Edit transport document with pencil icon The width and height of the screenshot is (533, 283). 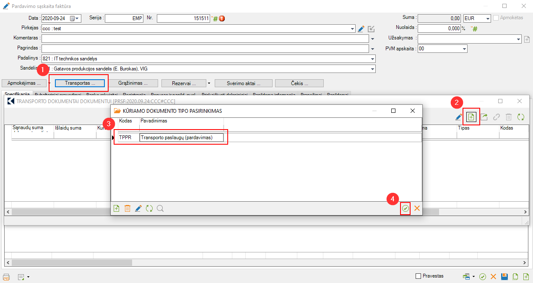click(x=459, y=117)
